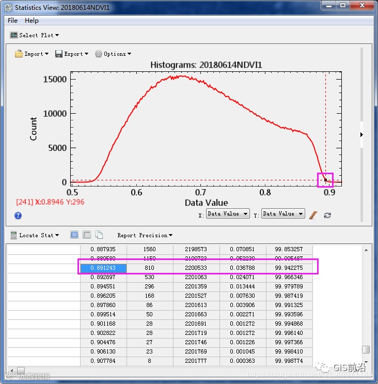Expand the plot side panel arrow
This screenshot has width=378, height=384.
pyautogui.click(x=361, y=135)
